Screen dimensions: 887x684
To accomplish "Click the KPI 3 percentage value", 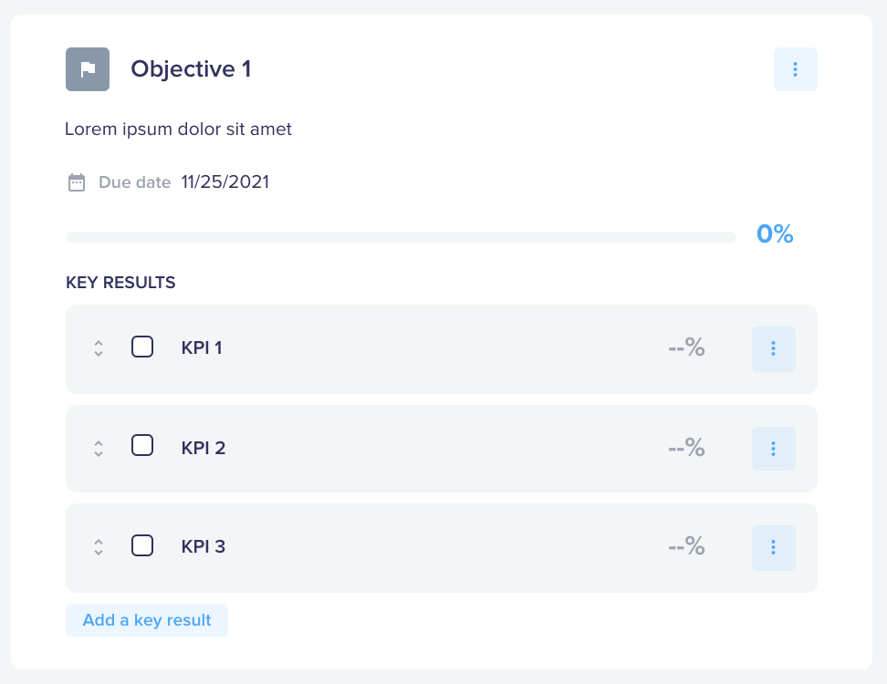I will pos(686,546).
